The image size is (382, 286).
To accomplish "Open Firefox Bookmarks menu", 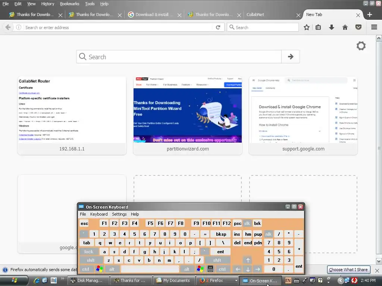I will (69, 4).
